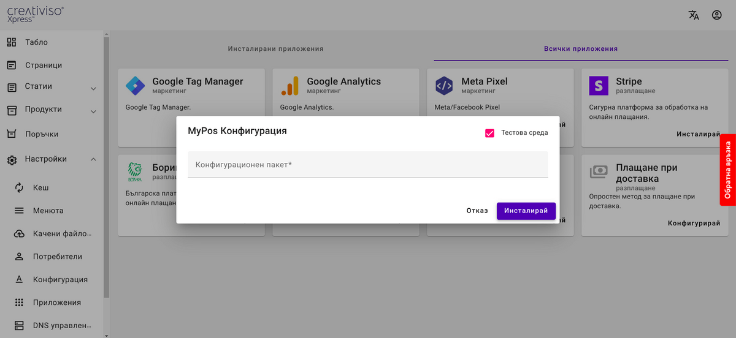Click the MyPos Конфигурация dialog title
This screenshot has width=736, height=338.
(237, 131)
